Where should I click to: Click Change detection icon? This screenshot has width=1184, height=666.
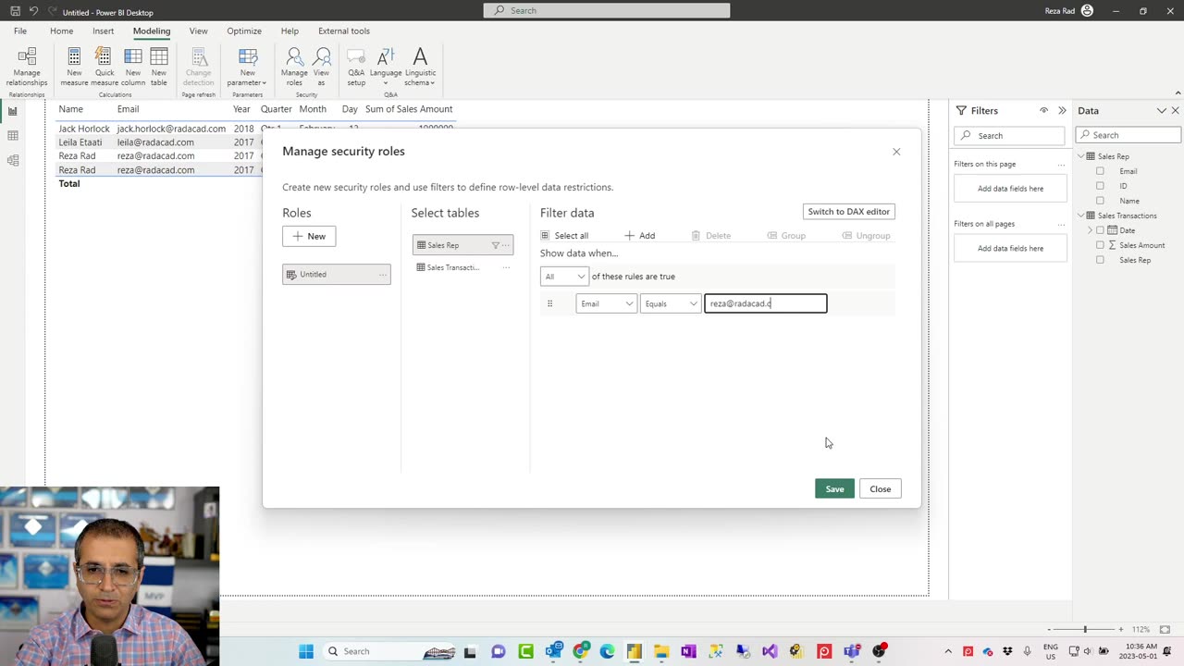(x=198, y=67)
